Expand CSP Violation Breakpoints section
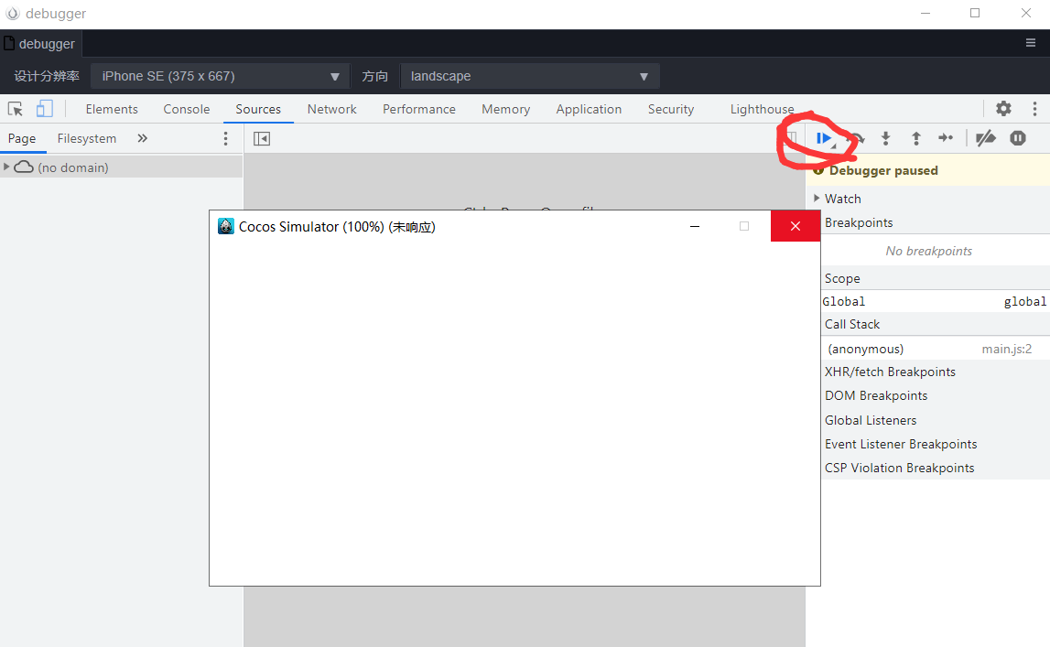 click(899, 468)
